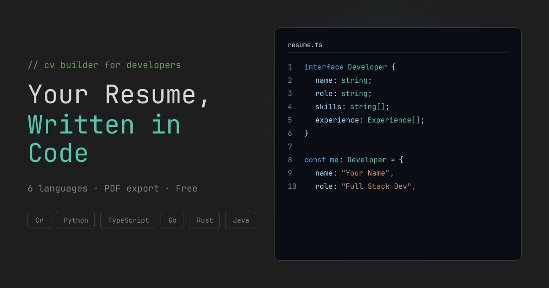Pick the Go language tag

(x=172, y=220)
